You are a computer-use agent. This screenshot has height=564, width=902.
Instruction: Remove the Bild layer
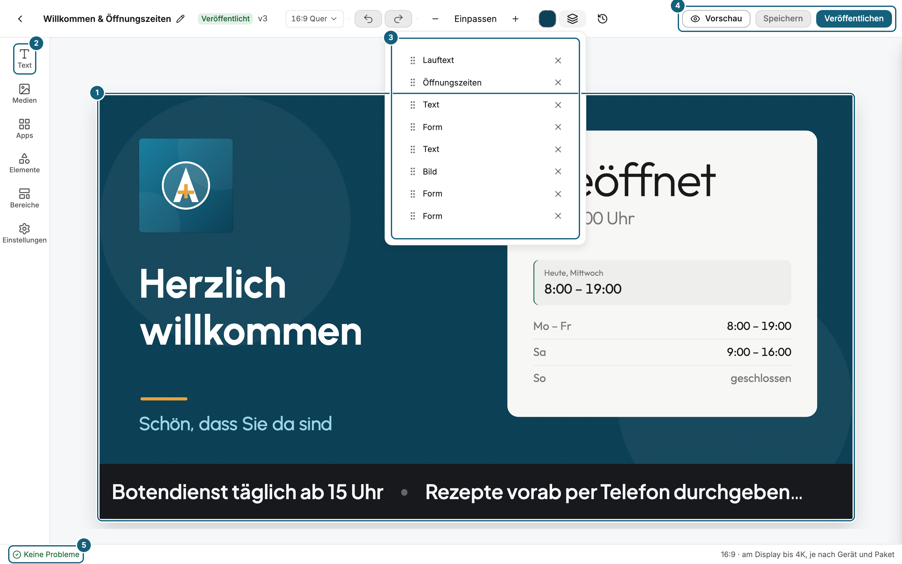557,172
